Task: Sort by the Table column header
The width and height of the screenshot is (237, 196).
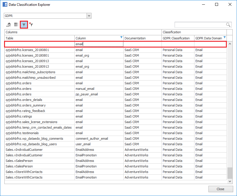Action: [x=39, y=38]
